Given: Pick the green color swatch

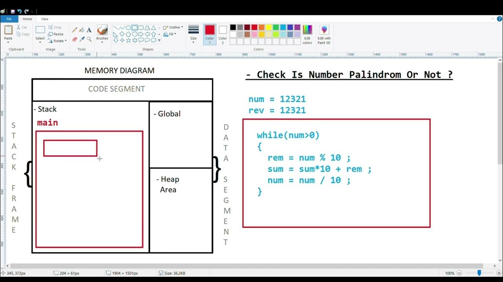Looking at the screenshot, I should pyautogui.click(x=275, y=27).
